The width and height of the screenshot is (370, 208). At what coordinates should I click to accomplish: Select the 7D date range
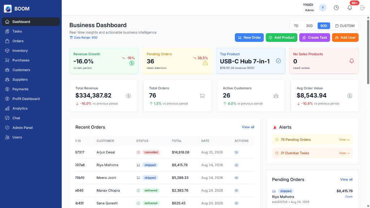click(296, 26)
